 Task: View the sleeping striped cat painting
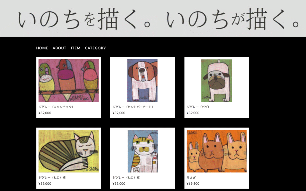tap(68, 151)
